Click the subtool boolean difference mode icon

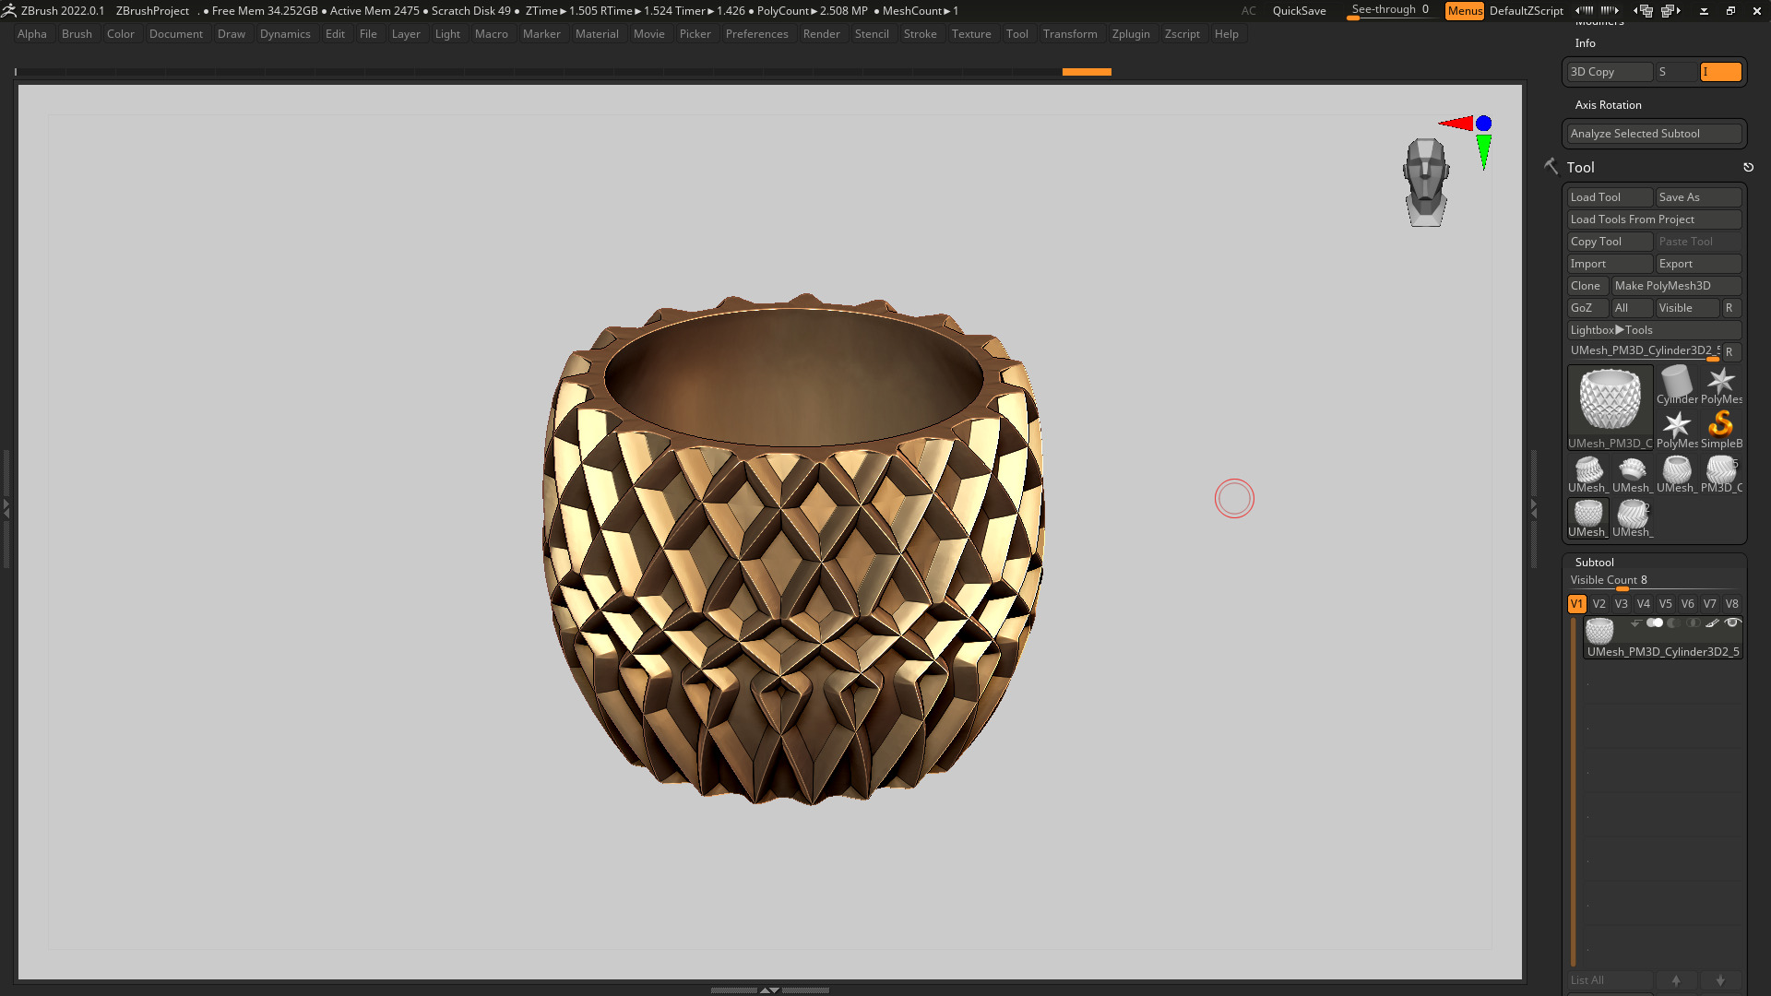point(1673,623)
